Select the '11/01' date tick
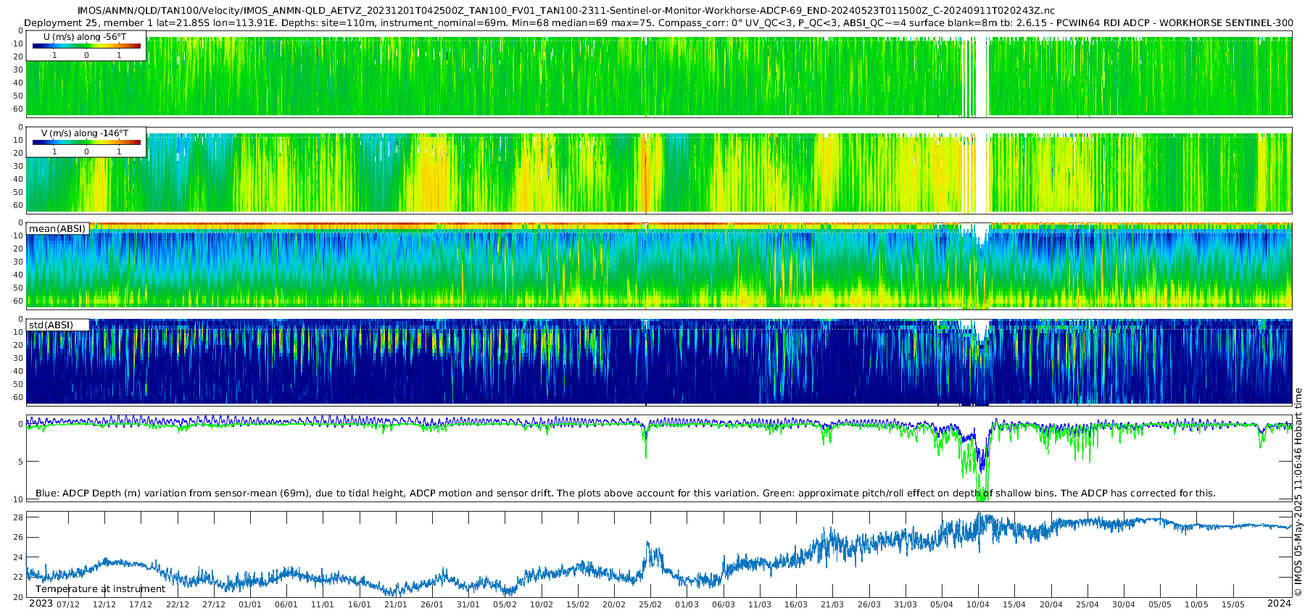 point(323,605)
